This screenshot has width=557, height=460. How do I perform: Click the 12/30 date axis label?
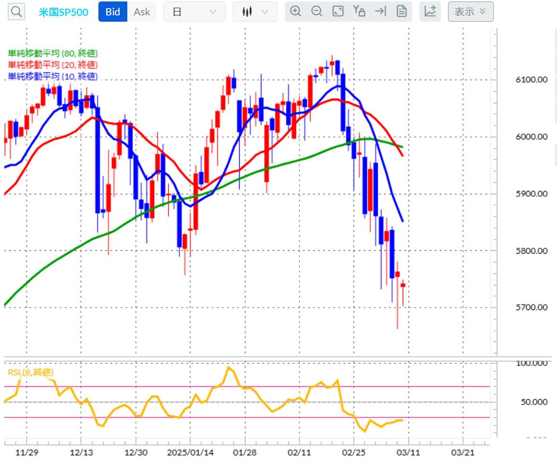[136, 453]
